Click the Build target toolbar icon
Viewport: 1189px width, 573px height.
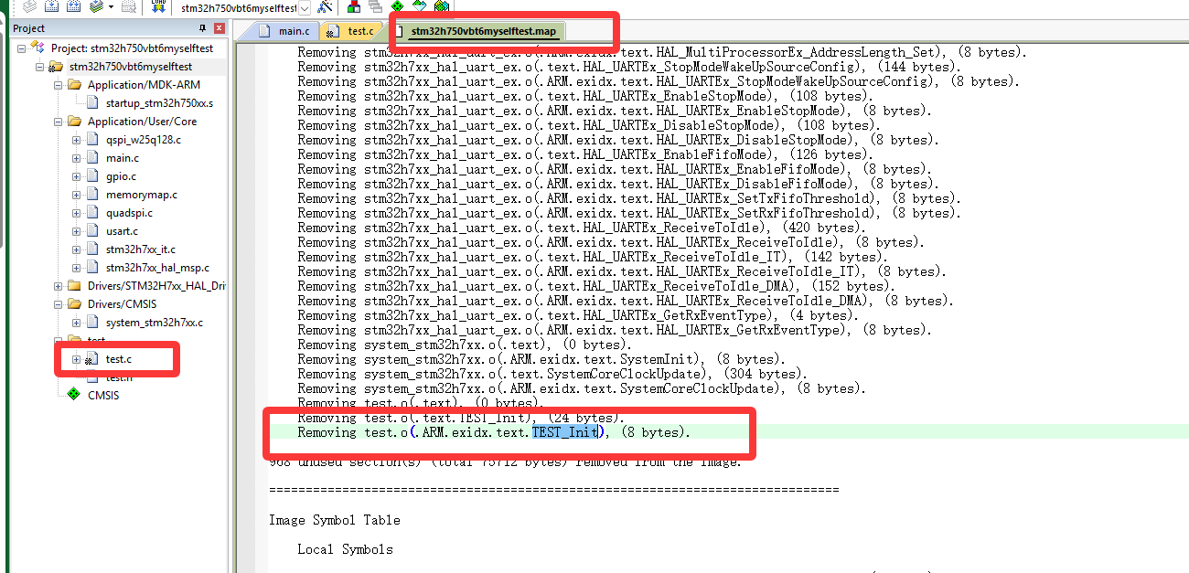pyautogui.click(x=51, y=5)
